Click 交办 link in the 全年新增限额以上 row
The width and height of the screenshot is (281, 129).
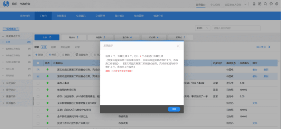255,103
